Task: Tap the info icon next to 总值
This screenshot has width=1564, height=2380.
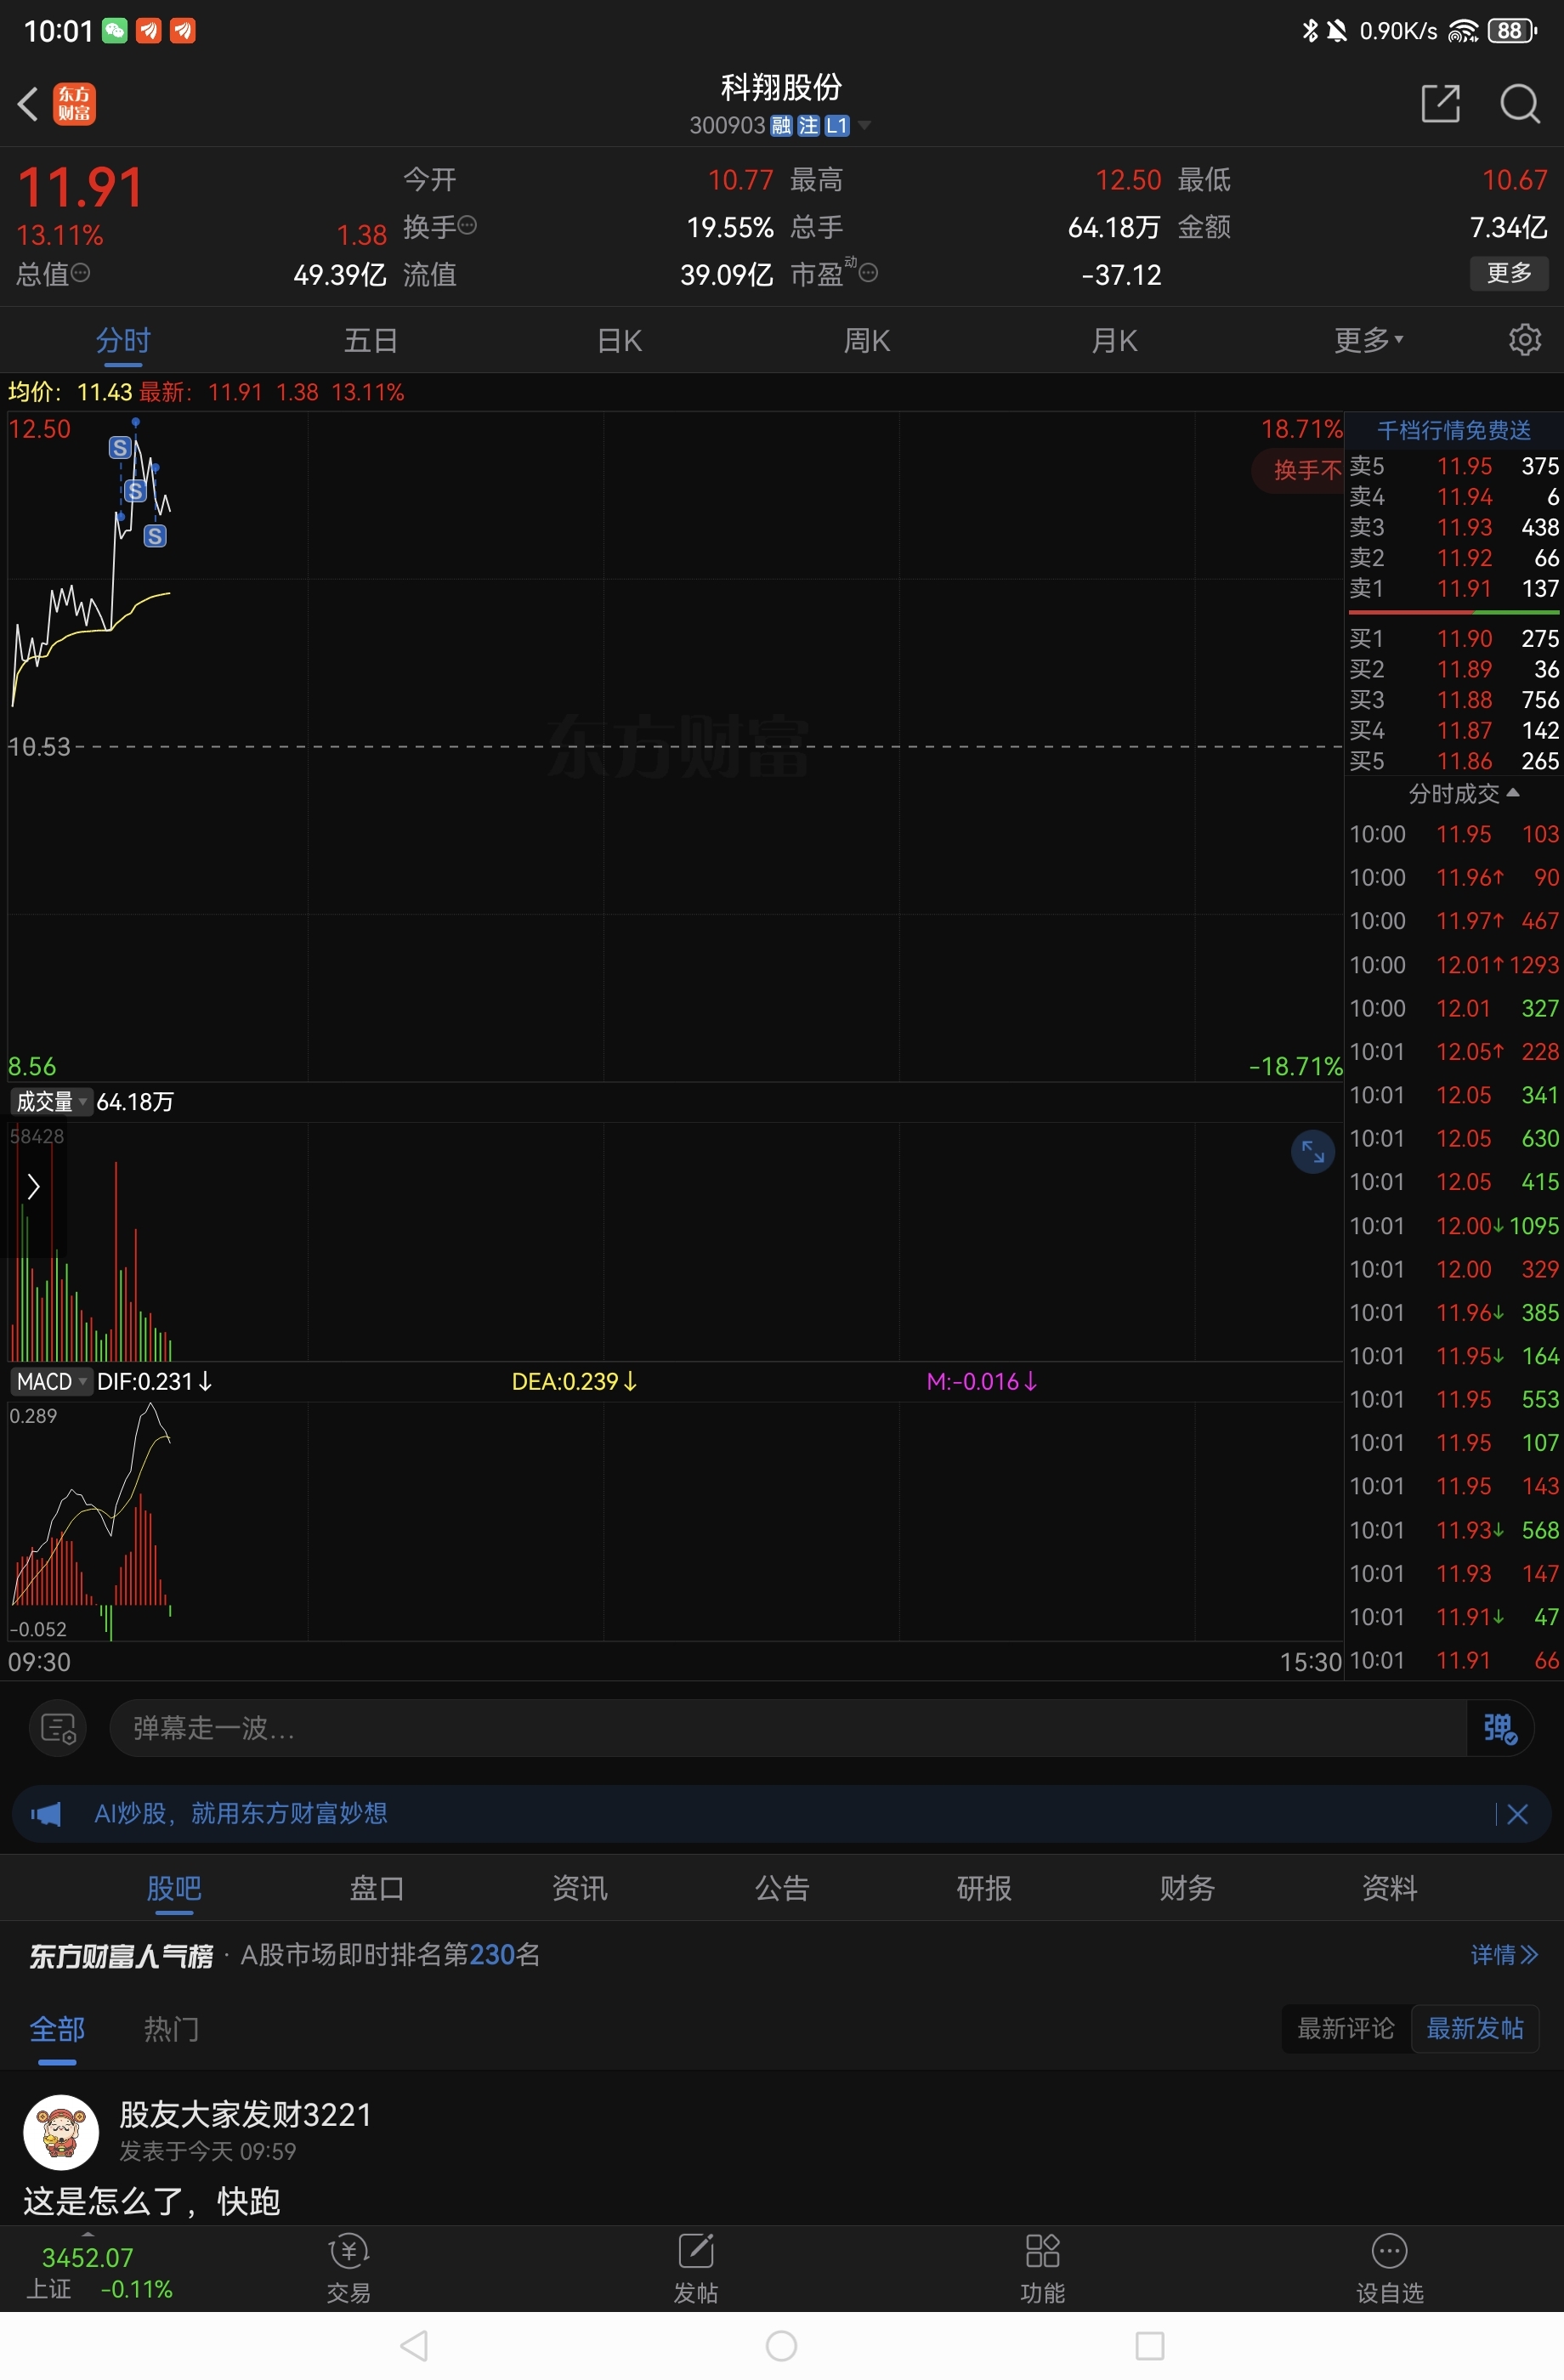Action: (81, 272)
